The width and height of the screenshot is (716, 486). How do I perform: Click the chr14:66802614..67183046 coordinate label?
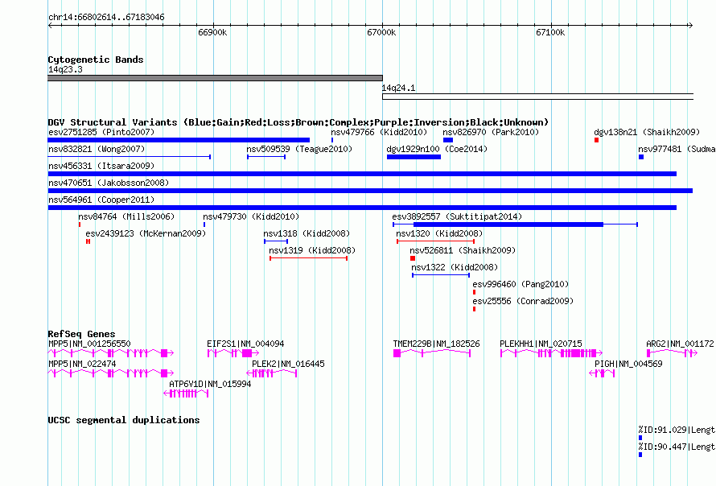coord(106,17)
